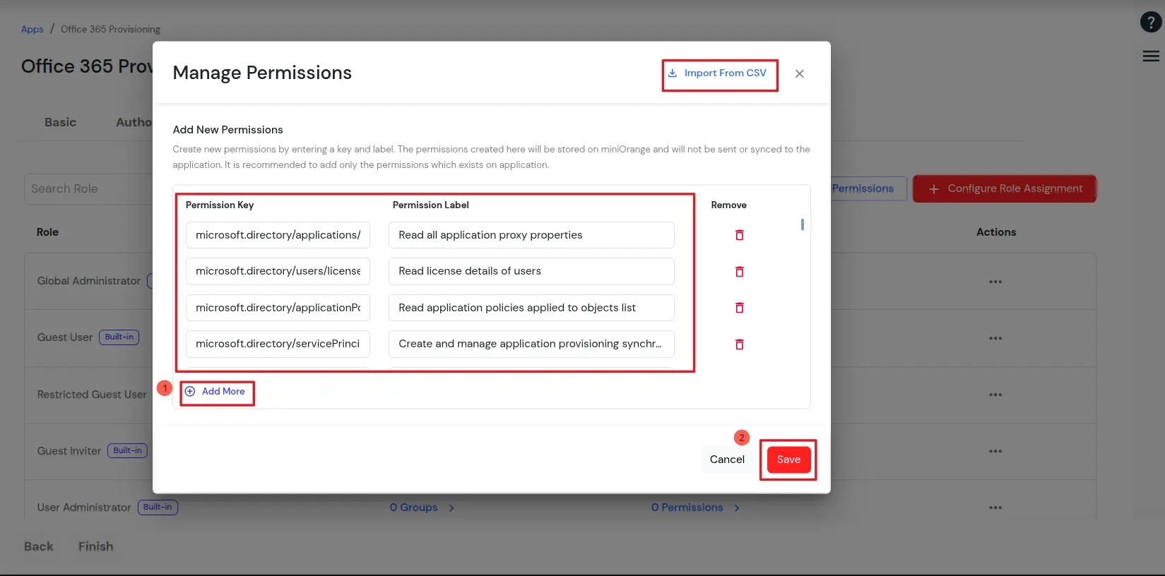Screen dimensions: 1165x576
Task: Save the permissions
Action: [x=788, y=460]
